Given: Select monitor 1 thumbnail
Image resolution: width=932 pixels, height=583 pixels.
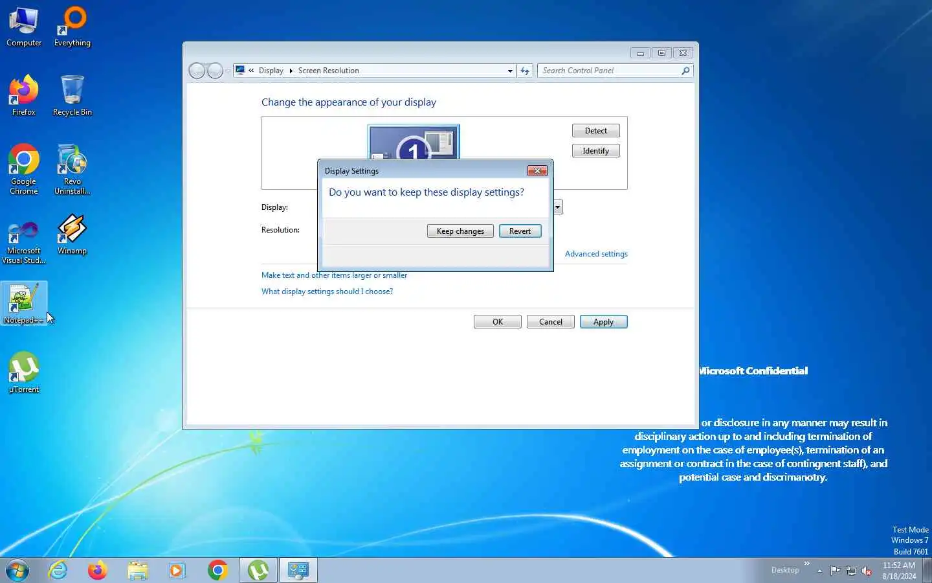Looking at the screenshot, I should tap(414, 142).
